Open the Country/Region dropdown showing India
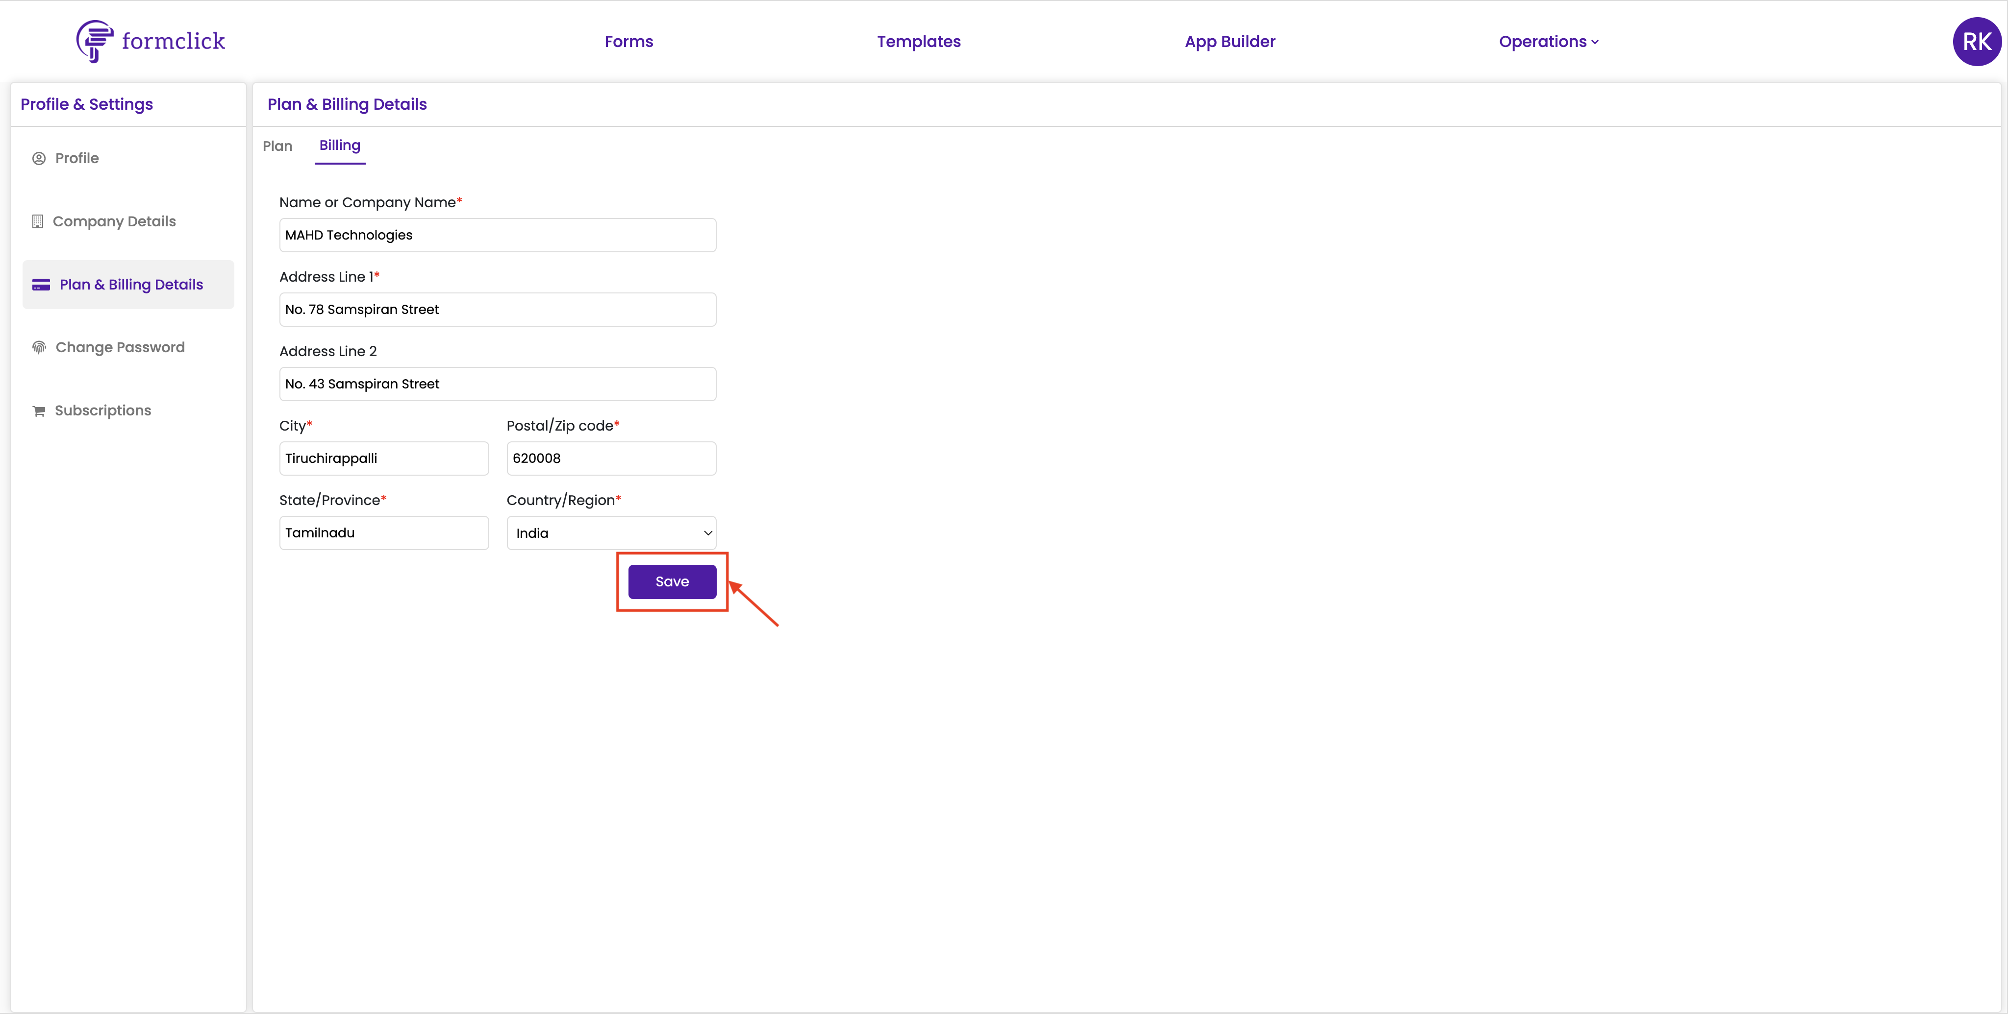2008x1014 pixels. [611, 532]
